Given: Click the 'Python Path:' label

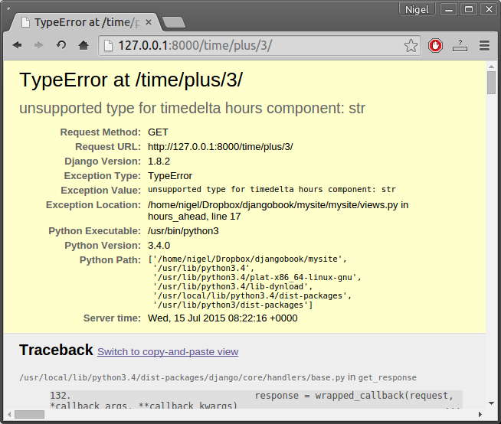Looking at the screenshot, I should [x=110, y=260].
